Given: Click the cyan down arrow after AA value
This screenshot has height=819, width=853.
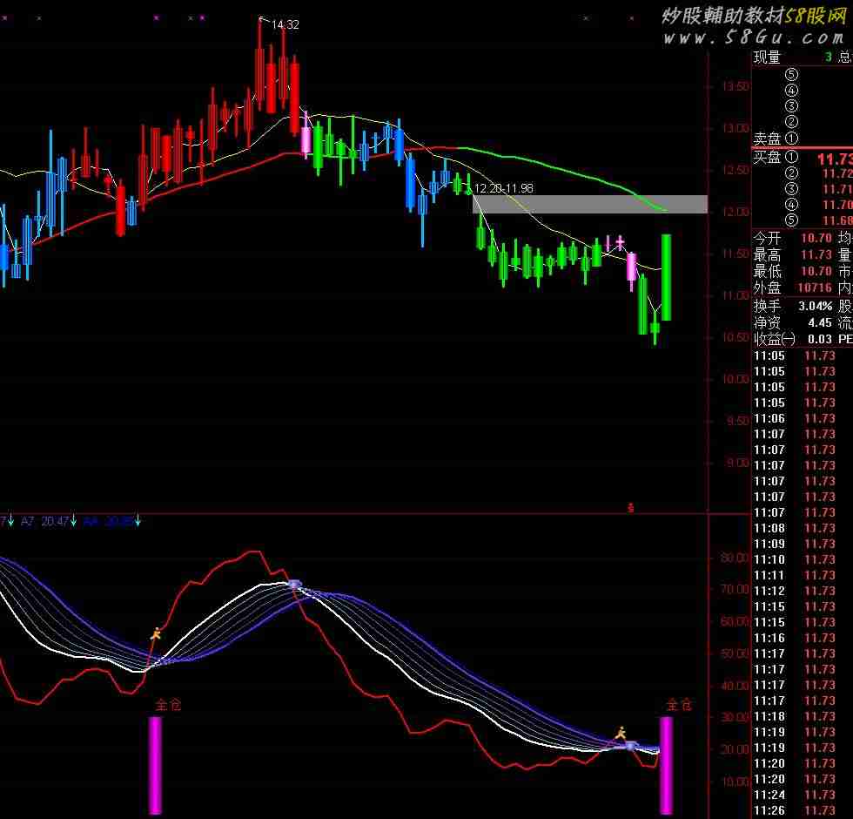Looking at the screenshot, I should [138, 521].
